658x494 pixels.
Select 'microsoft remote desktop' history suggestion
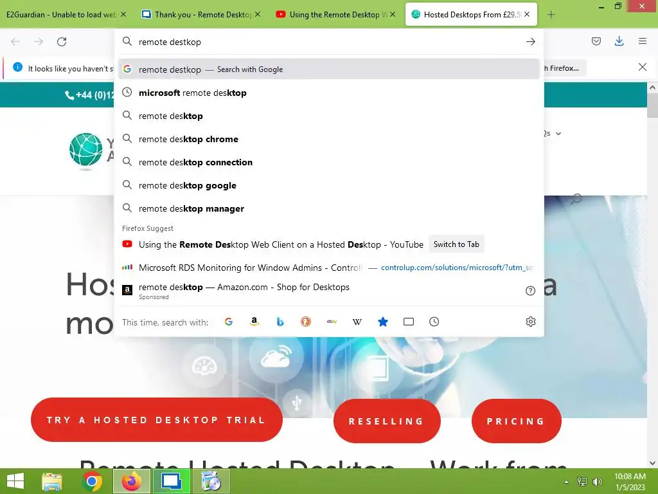click(328, 93)
